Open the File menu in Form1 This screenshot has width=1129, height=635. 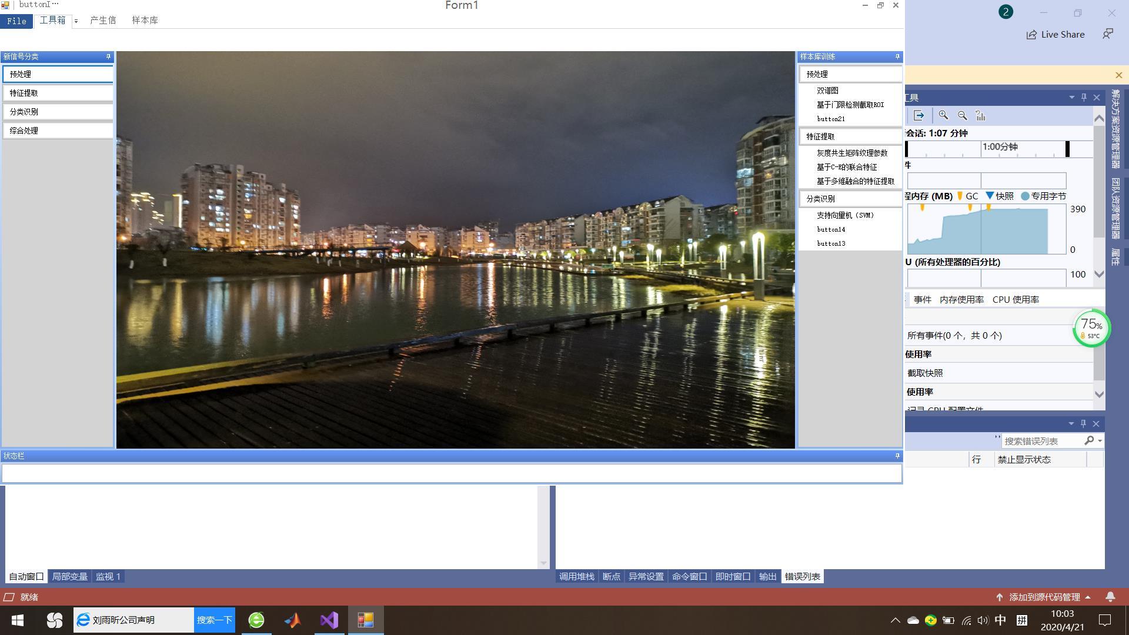(x=16, y=21)
